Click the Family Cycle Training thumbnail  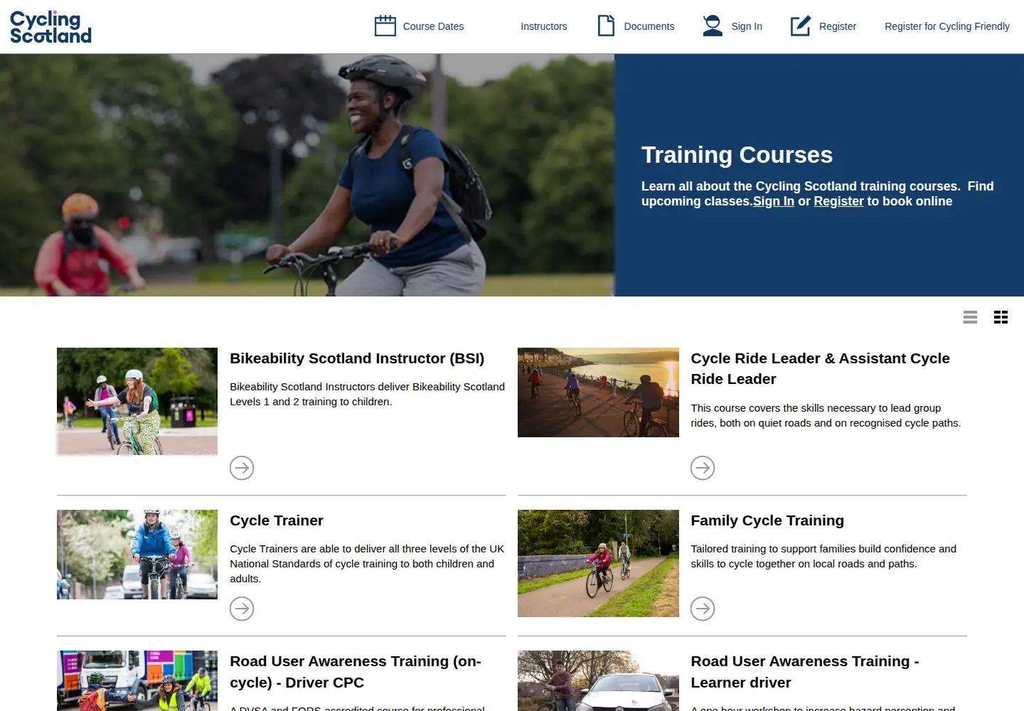tap(598, 563)
